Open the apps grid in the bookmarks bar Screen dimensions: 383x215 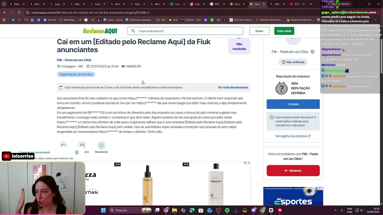point(4,20)
